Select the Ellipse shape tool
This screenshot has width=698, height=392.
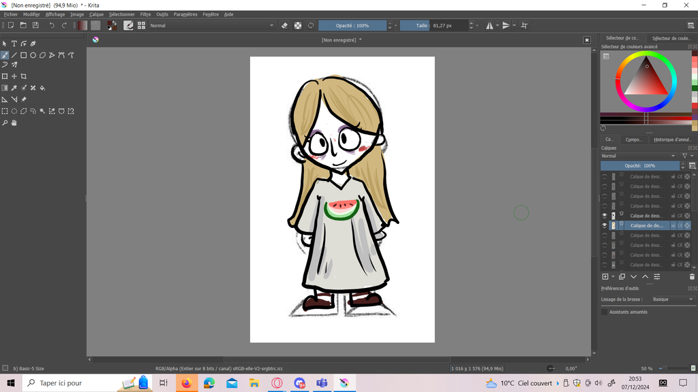pyautogui.click(x=33, y=55)
